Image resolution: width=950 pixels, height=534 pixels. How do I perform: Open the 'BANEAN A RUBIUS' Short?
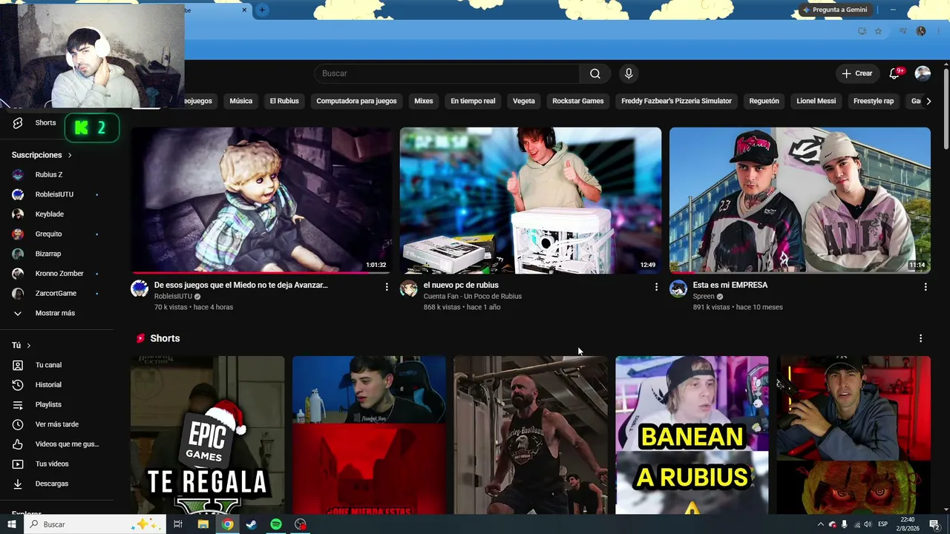pyautogui.click(x=692, y=435)
